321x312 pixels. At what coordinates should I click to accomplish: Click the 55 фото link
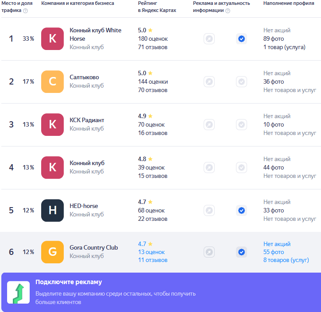pyautogui.click(x=274, y=252)
